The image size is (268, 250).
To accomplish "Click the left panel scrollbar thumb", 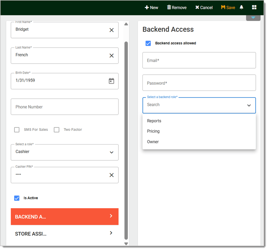I will pos(126,141).
